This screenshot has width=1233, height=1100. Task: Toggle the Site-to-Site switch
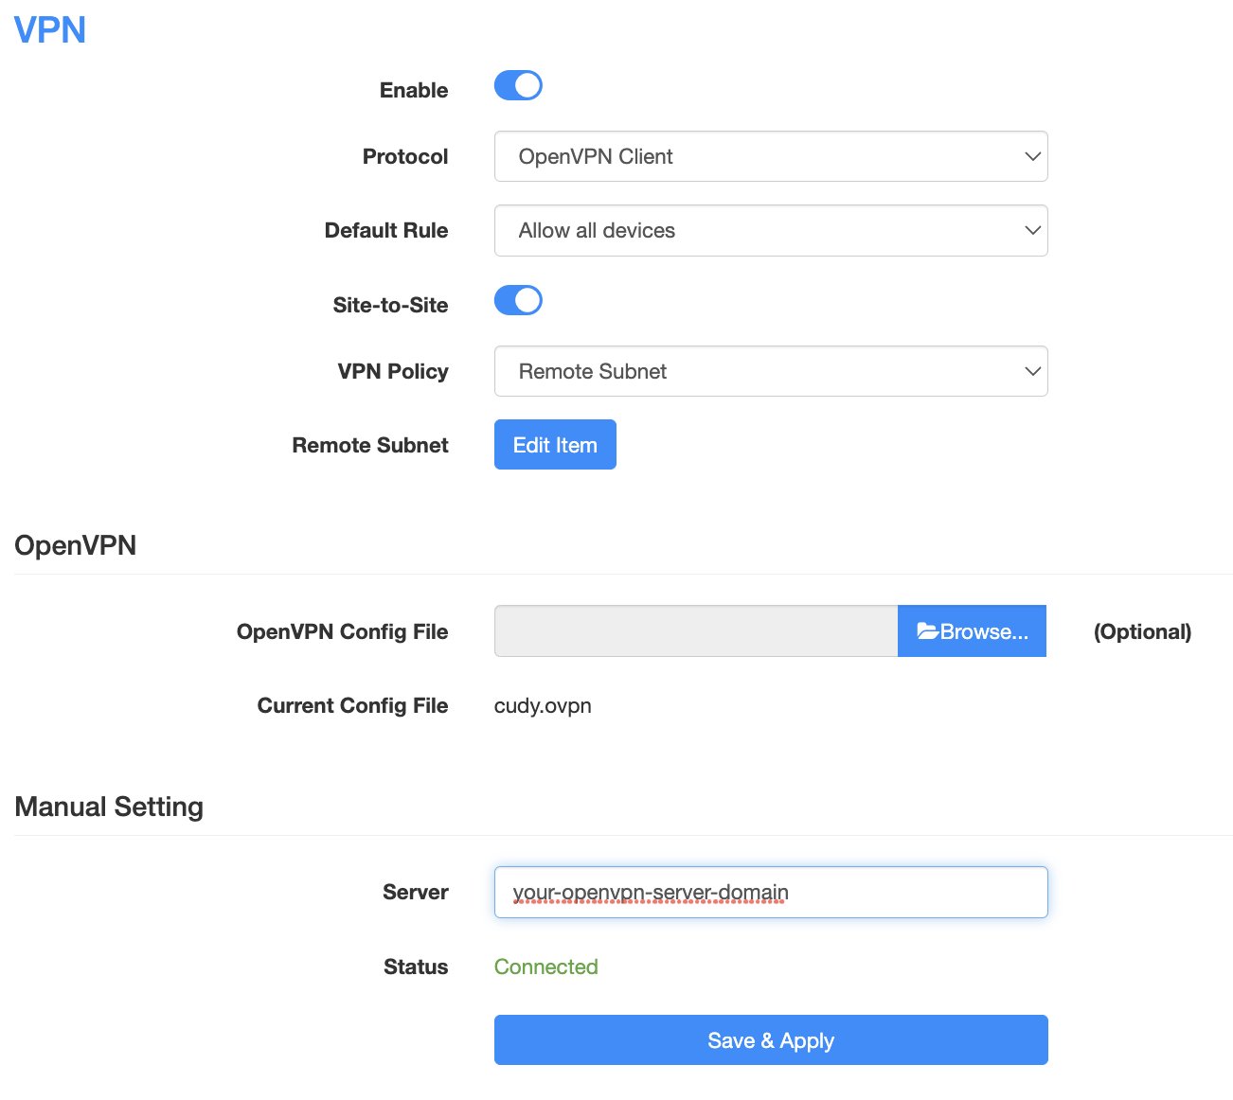click(x=518, y=301)
